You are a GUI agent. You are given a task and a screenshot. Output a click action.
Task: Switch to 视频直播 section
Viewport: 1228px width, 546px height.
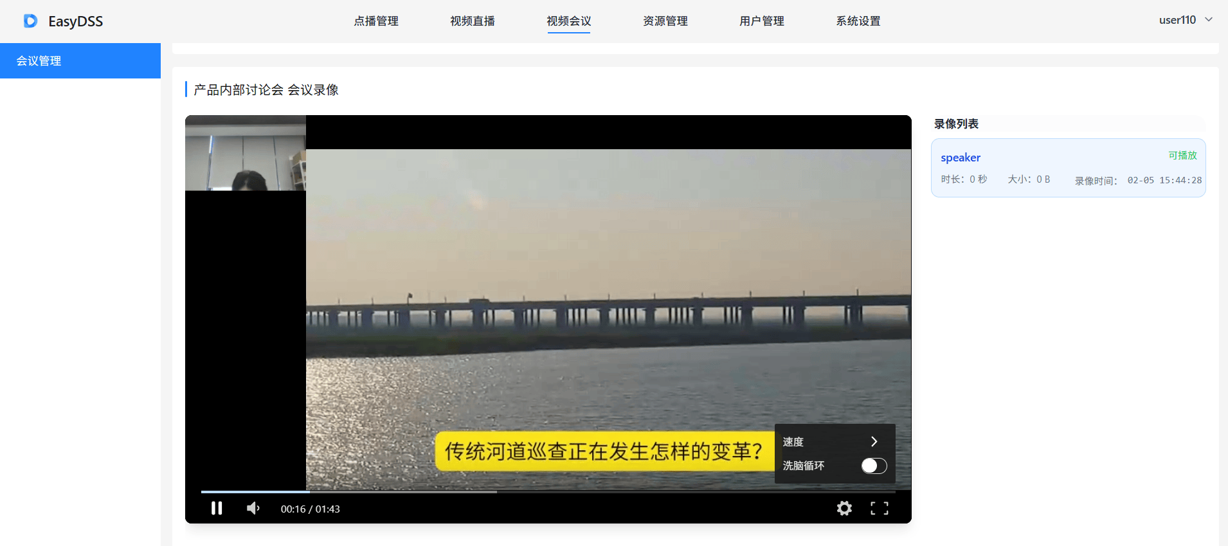click(473, 21)
